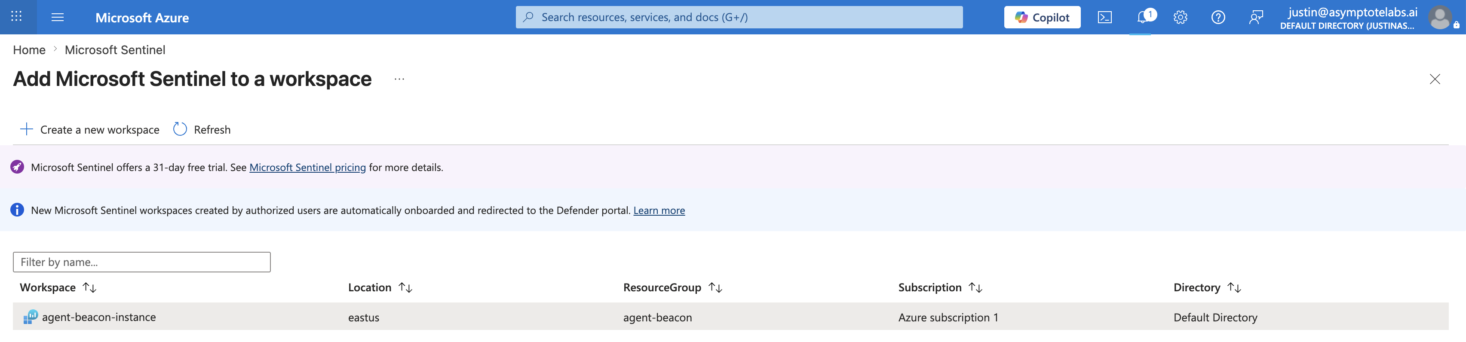Open Cloud Shell from the header
This screenshot has height=342, width=1466.
pyautogui.click(x=1104, y=17)
